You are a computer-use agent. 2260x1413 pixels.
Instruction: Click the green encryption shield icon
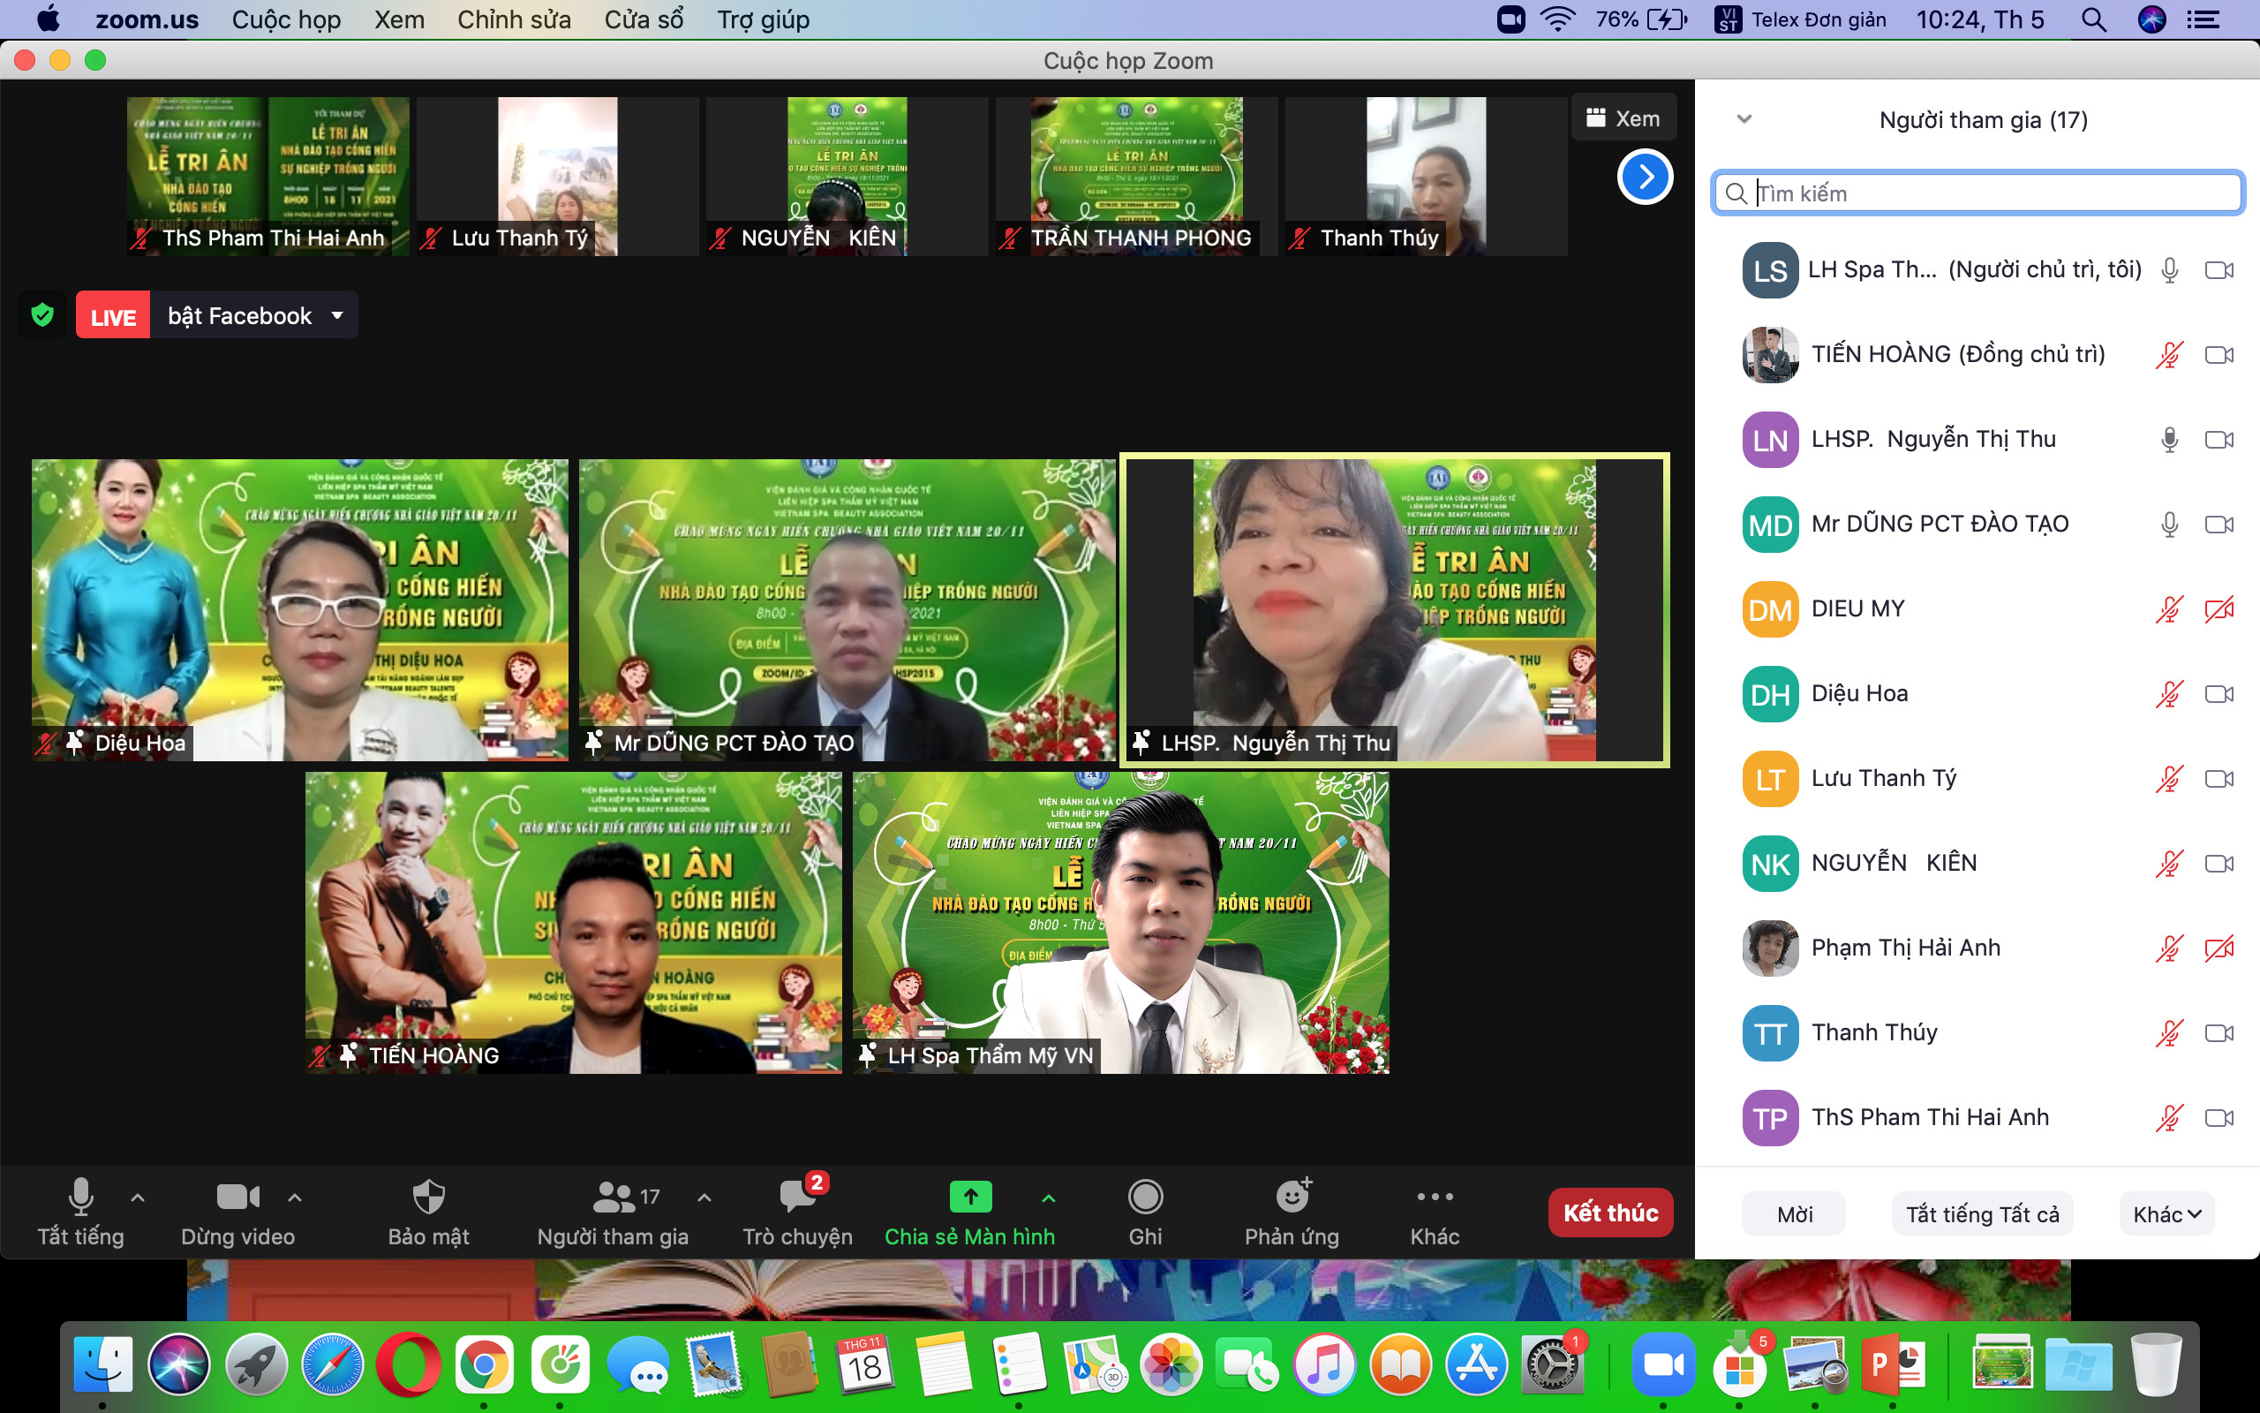[42, 315]
